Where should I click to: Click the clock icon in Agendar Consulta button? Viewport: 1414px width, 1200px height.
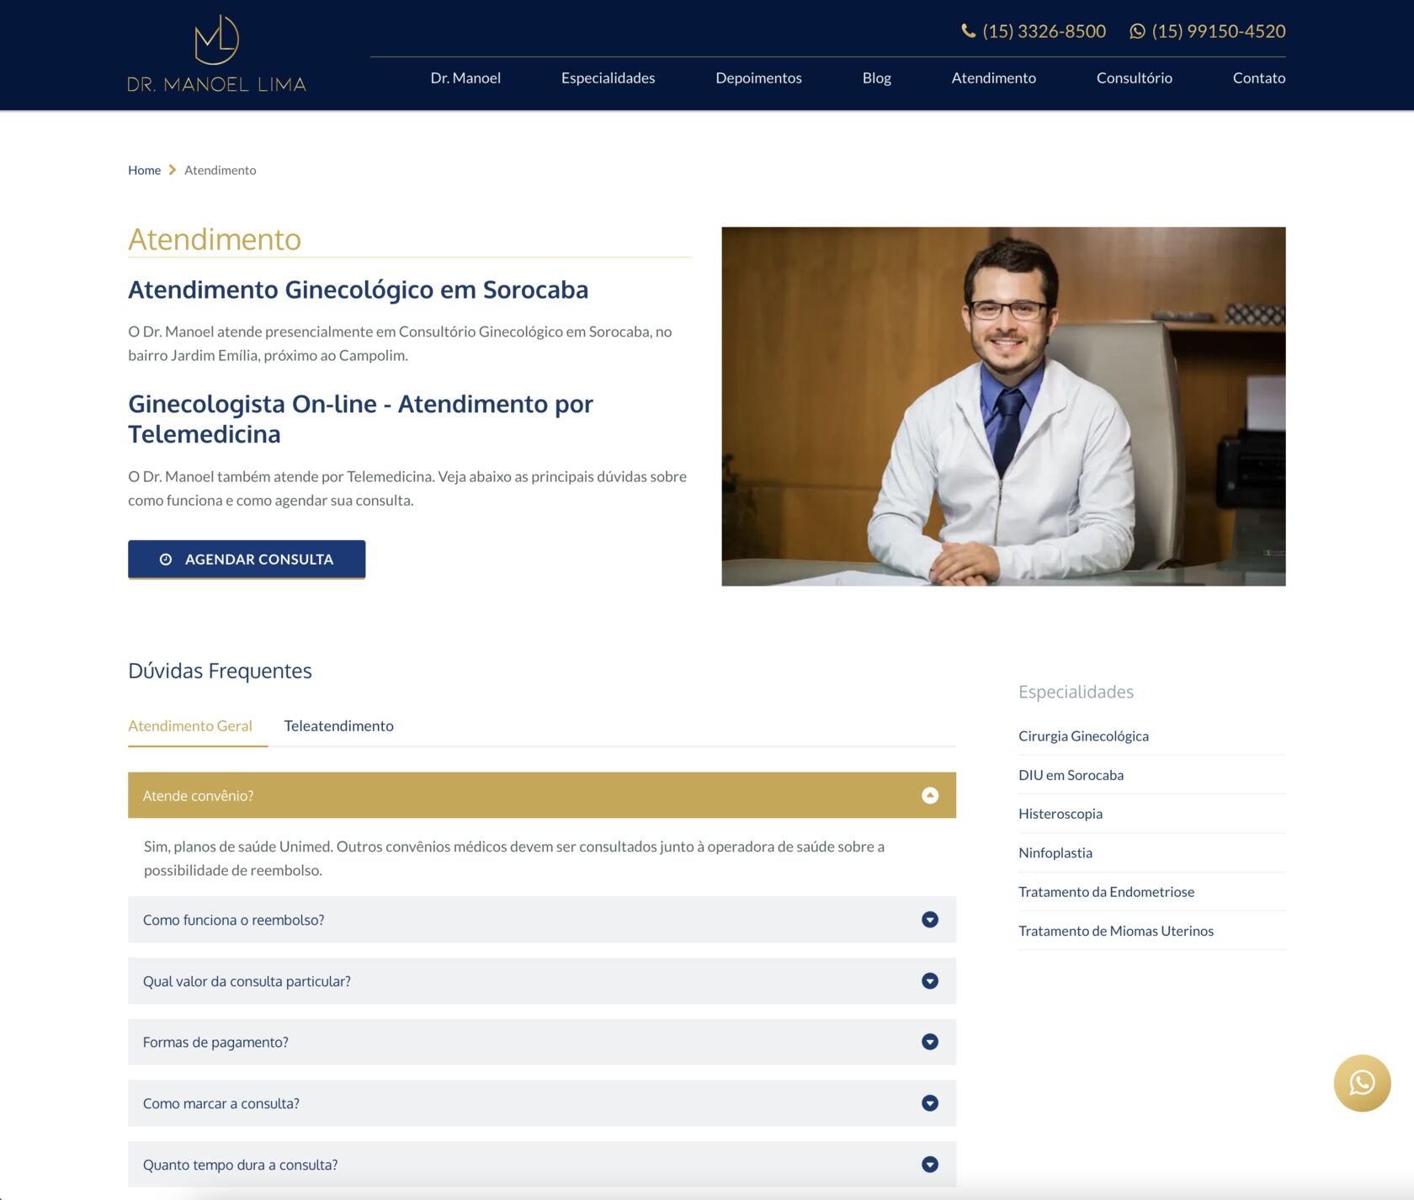(166, 560)
